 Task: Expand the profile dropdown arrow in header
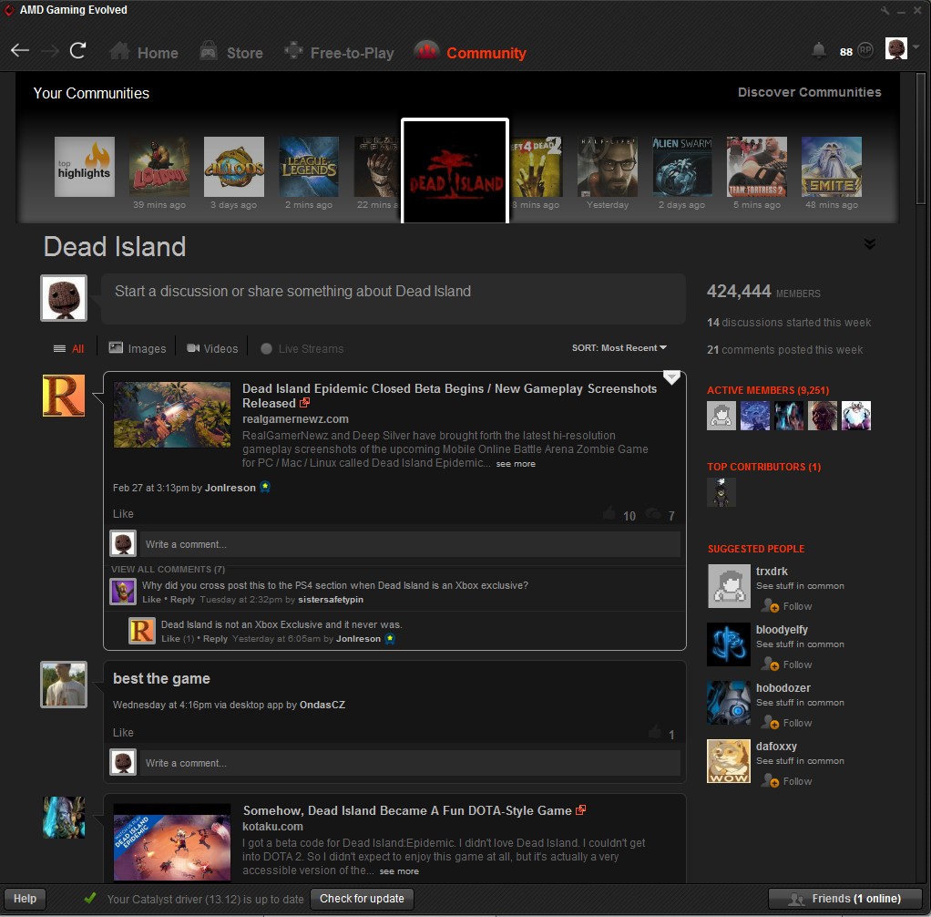[916, 47]
